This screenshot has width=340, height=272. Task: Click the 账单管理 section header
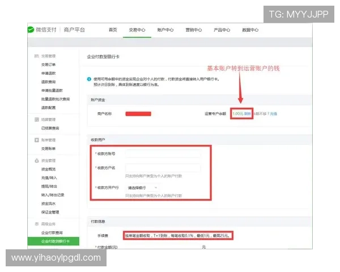pyautogui.click(x=48, y=140)
